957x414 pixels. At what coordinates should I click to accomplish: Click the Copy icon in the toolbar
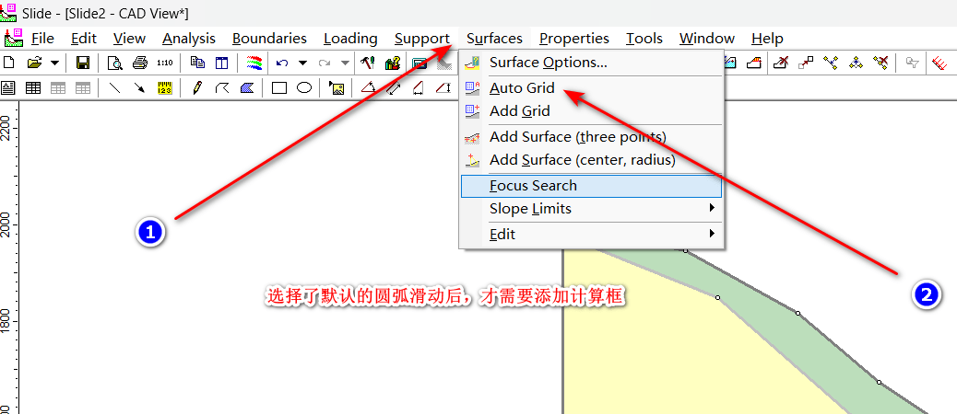[197, 63]
